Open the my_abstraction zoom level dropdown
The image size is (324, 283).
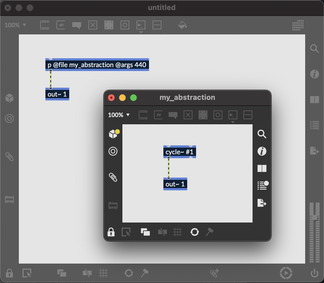point(119,115)
